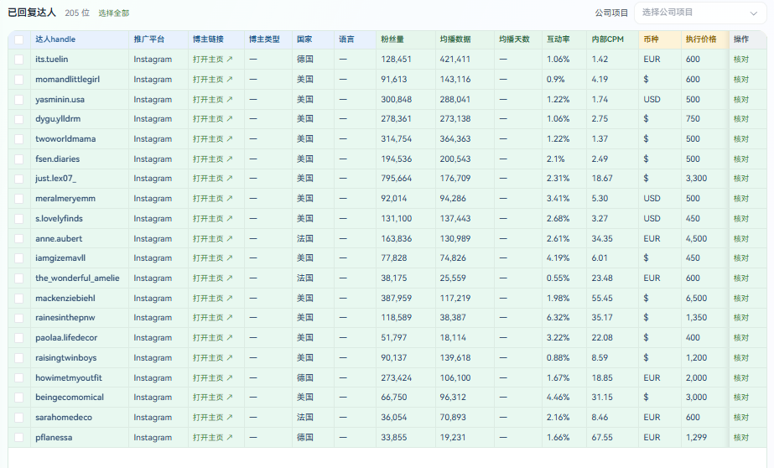Open yasminin.usa homepage link
This screenshot has width=774, height=468.
[x=212, y=99]
